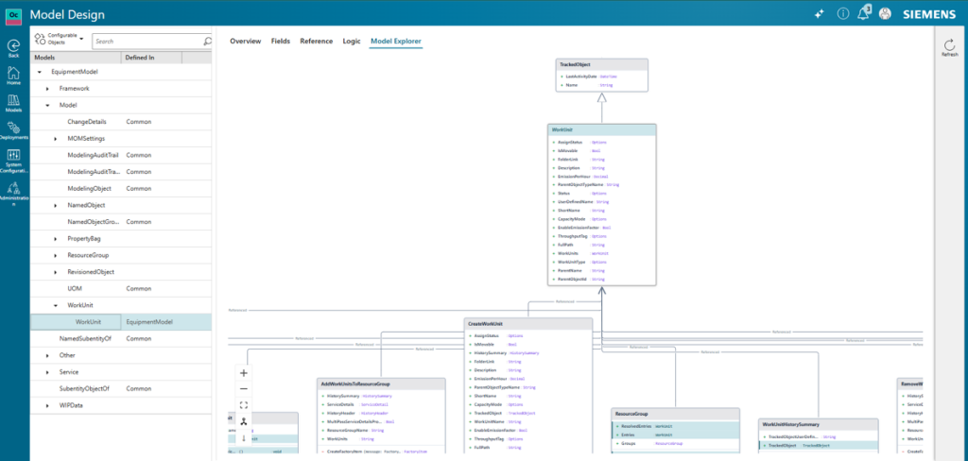
Task: Collapse the EquipmentModel tree node
Action: [40, 72]
